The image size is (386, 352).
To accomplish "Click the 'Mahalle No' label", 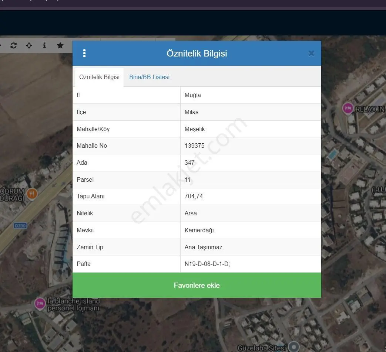I will coord(91,146).
